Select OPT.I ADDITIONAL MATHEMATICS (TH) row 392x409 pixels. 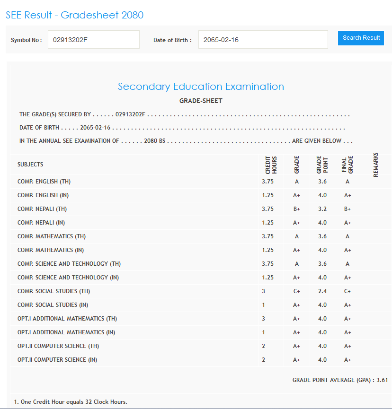(67, 319)
